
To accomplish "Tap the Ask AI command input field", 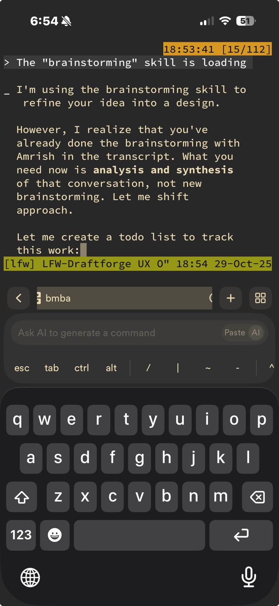I will [113, 333].
